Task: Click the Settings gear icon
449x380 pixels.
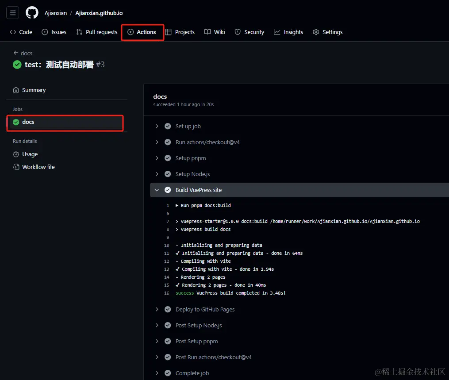Action: click(316, 32)
